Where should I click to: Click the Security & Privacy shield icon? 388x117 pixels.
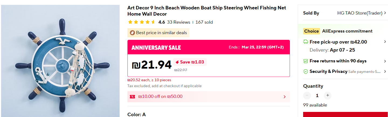(x=306, y=72)
